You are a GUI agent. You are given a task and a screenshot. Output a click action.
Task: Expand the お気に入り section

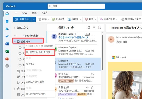[15, 28]
